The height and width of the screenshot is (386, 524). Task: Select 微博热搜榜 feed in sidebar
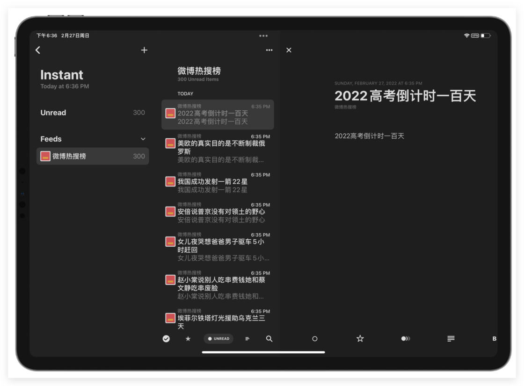coord(93,156)
